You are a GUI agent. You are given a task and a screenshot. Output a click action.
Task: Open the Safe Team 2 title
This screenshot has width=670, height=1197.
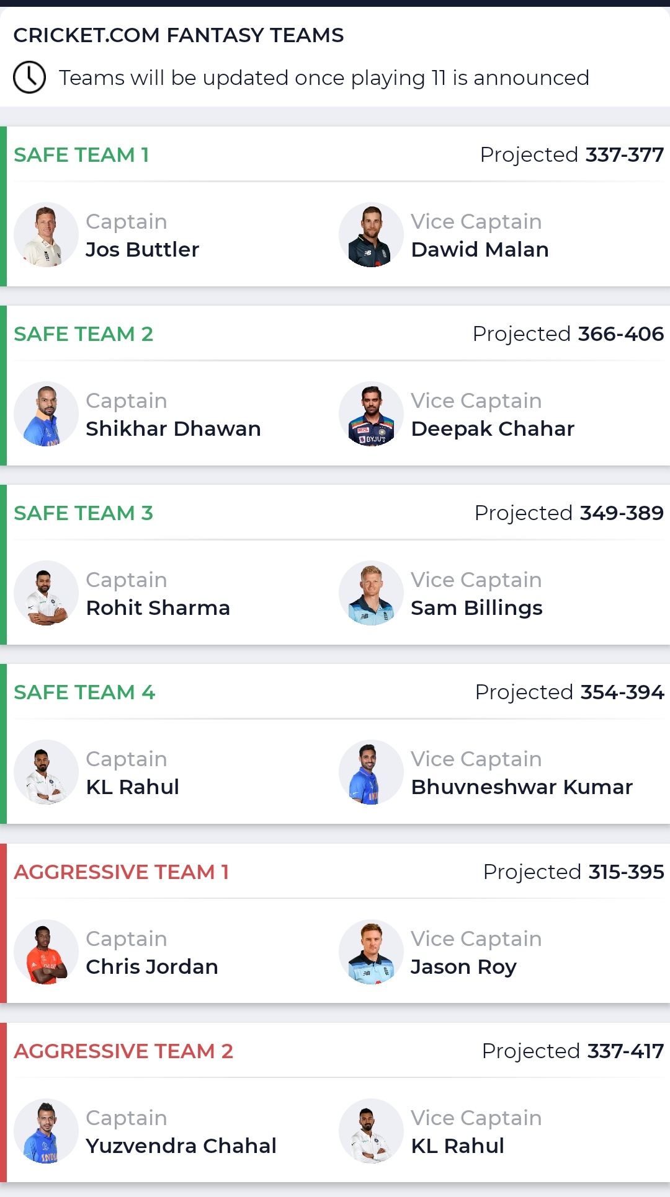[x=83, y=334]
